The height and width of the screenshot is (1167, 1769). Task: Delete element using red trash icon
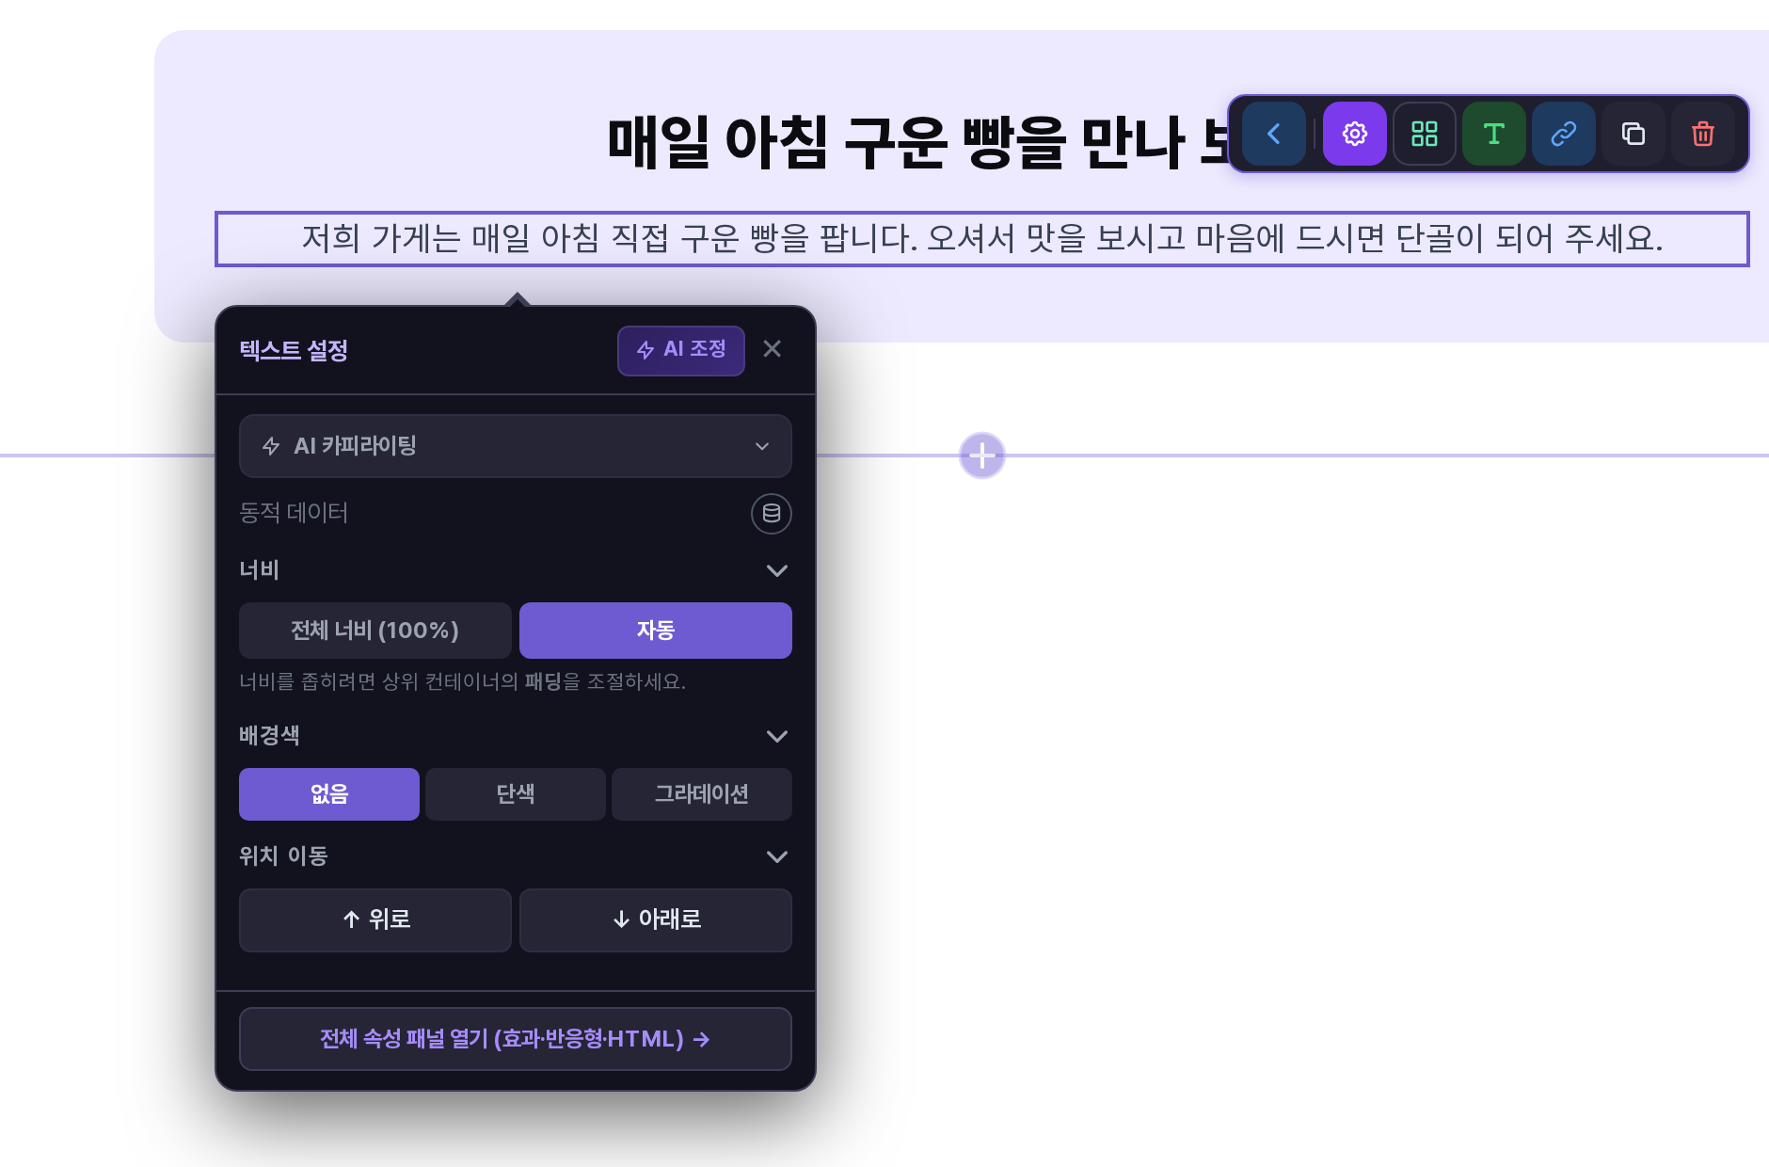[x=1702, y=134]
